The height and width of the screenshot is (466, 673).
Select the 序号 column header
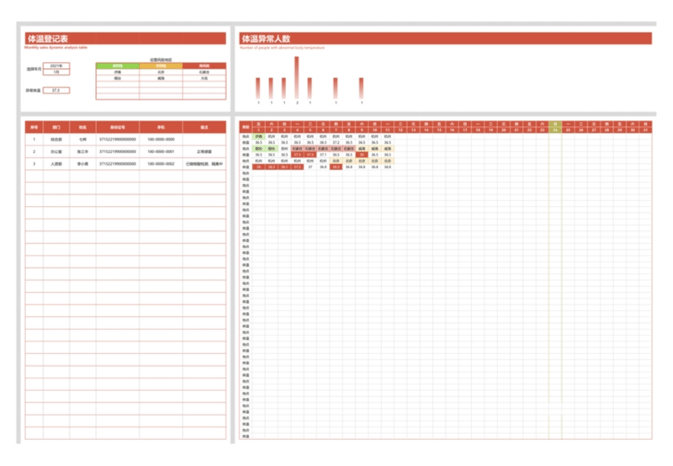click(34, 127)
